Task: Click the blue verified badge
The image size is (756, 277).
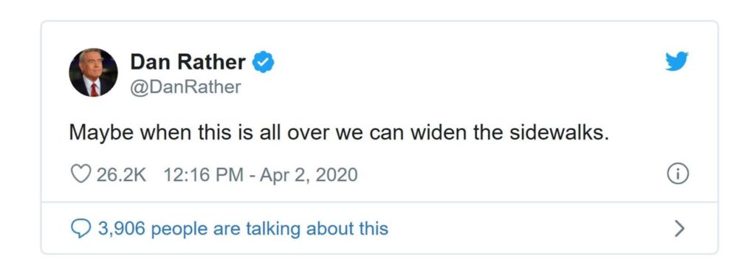Action: [264, 62]
